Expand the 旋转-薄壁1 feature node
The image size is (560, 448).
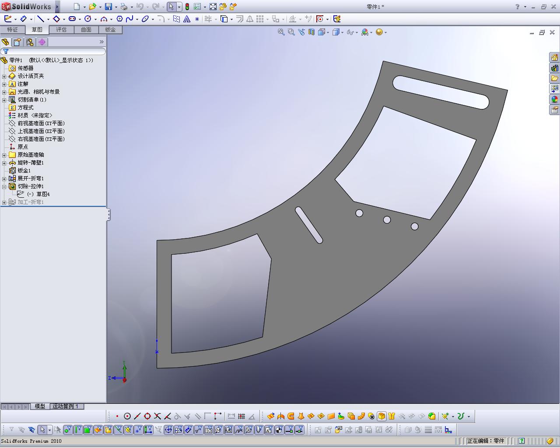coord(4,163)
